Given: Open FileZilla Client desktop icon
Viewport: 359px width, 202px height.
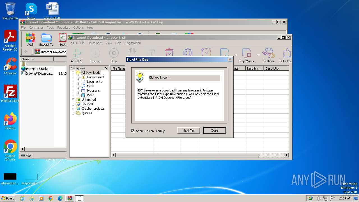Looking at the screenshot, I should tap(10, 93).
